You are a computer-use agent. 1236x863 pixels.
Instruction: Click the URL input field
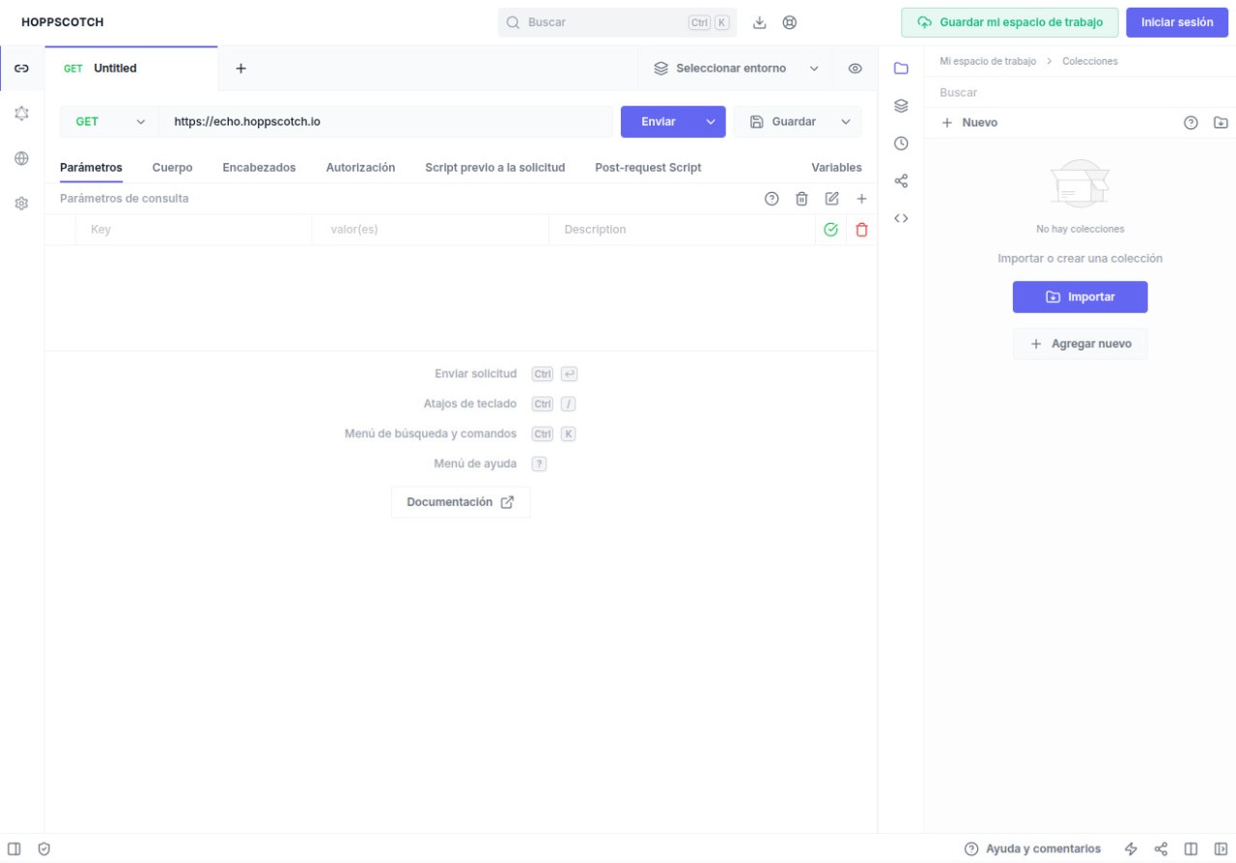(386, 122)
